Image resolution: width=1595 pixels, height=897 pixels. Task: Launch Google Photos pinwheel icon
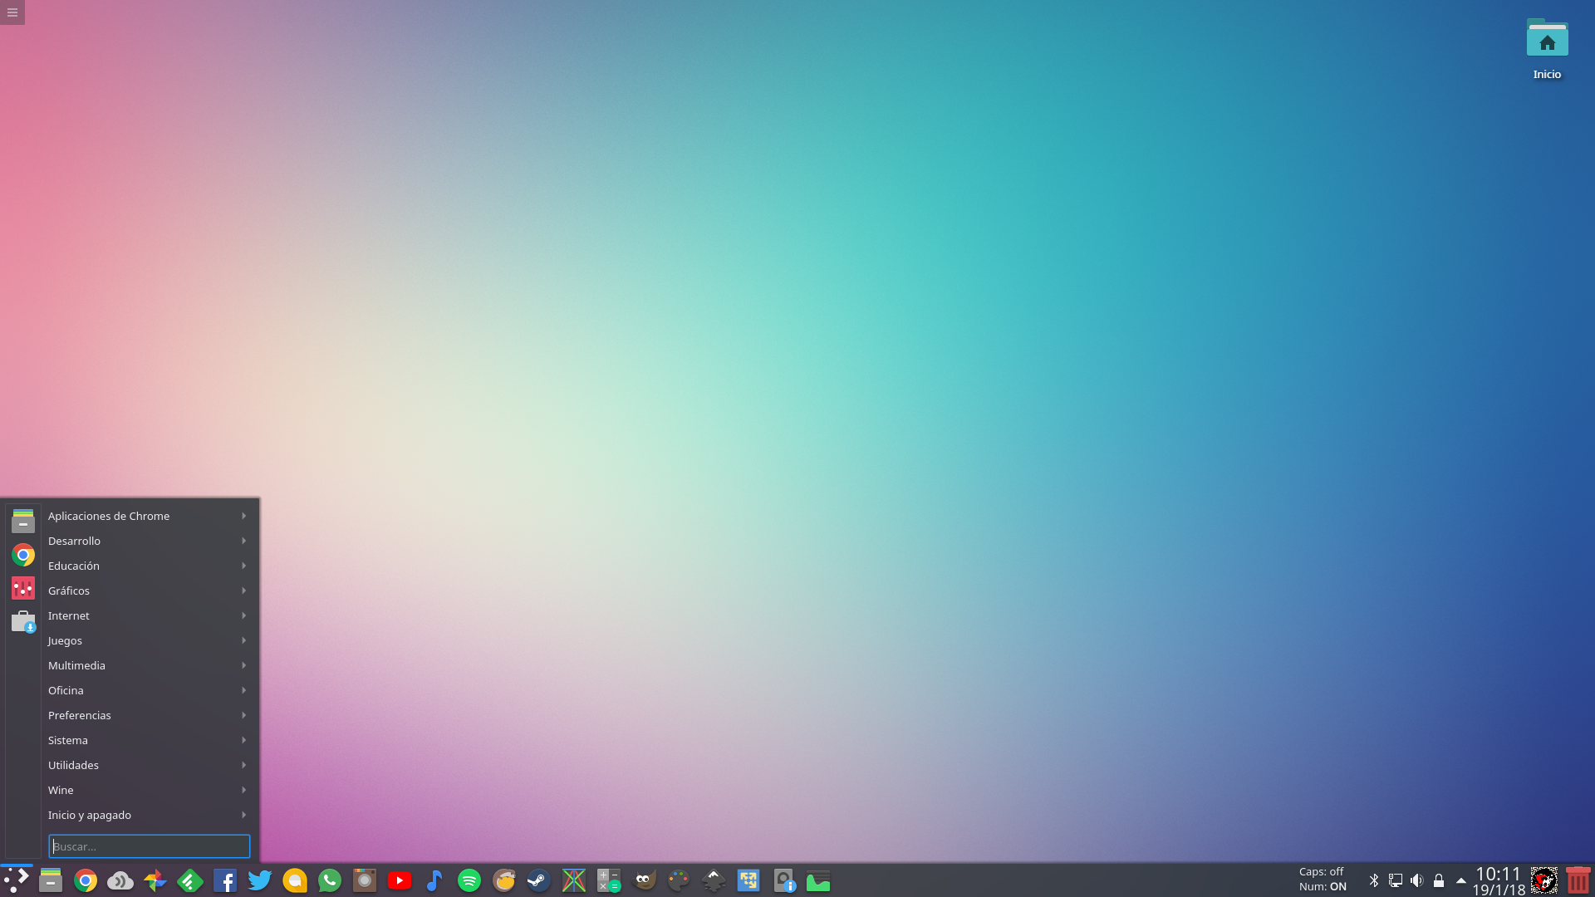[155, 880]
